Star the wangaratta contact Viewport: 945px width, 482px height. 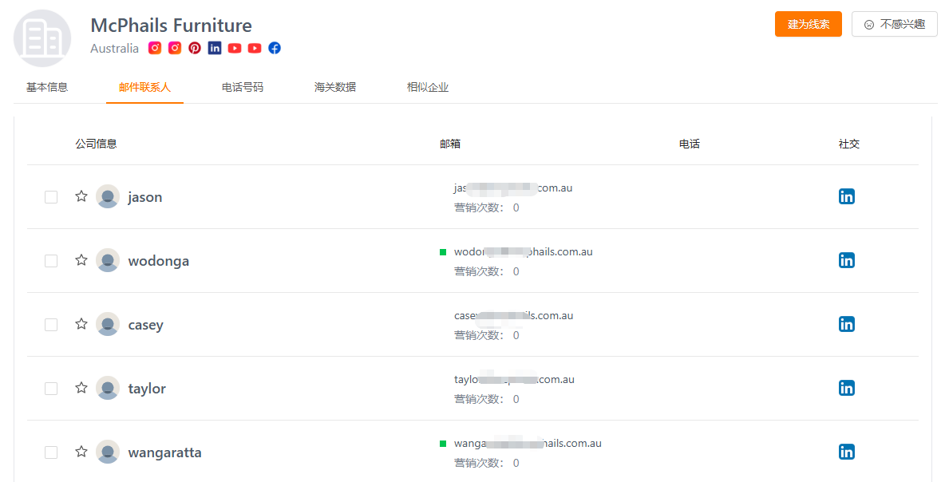pos(81,452)
